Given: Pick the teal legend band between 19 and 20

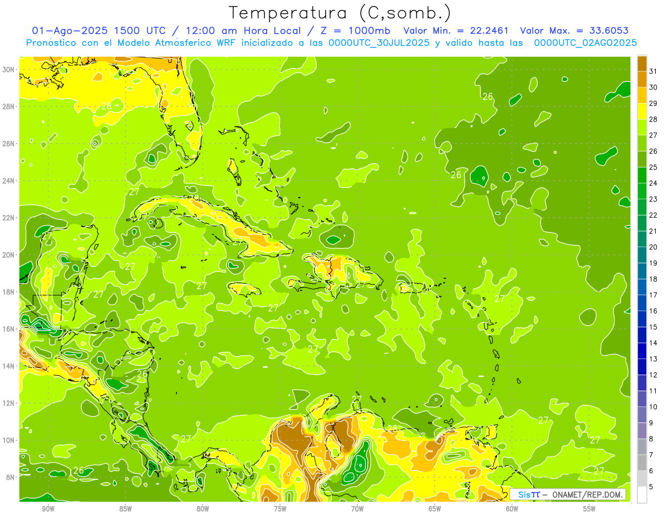Looking at the screenshot, I should pyautogui.click(x=642, y=255).
